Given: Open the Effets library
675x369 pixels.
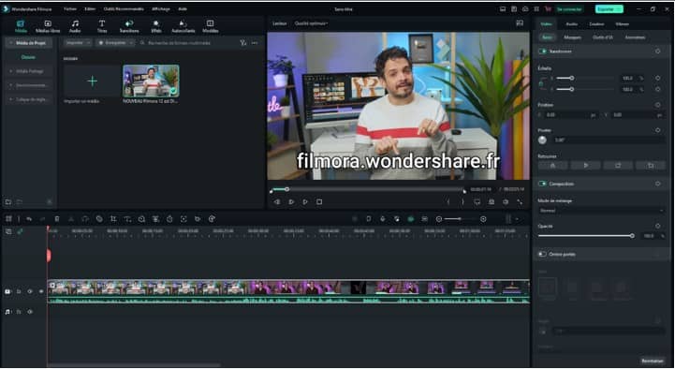Looking at the screenshot, I should coord(156,26).
